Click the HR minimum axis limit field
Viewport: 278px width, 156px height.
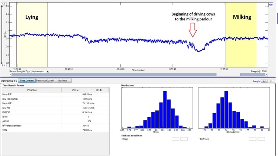(x=253, y=139)
